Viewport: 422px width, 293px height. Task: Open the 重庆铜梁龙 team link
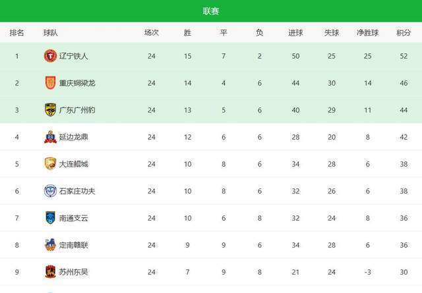[x=77, y=83]
